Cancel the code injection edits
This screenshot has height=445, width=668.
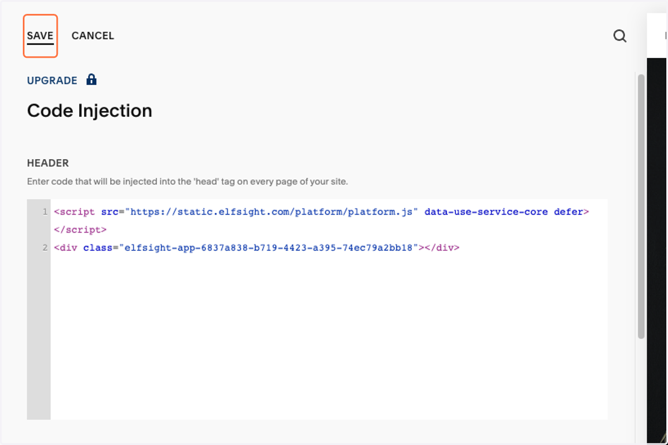click(x=92, y=36)
